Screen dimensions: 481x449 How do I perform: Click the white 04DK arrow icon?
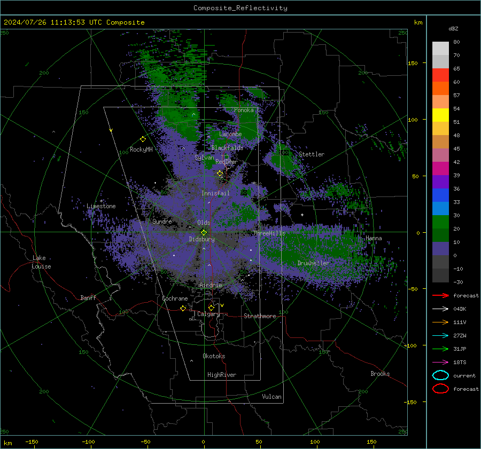(x=440, y=309)
